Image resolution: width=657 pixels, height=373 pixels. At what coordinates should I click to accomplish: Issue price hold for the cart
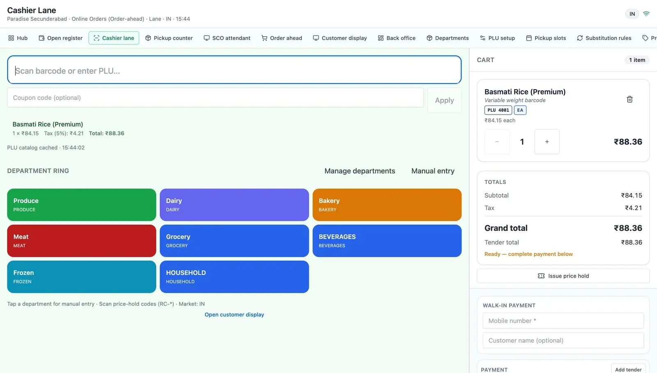tap(563, 276)
